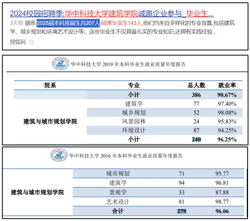The width and height of the screenshot is (250, 221).
Task: Click 建筑与城市规划学院 in the 2016 table
Action: (37, 192)
